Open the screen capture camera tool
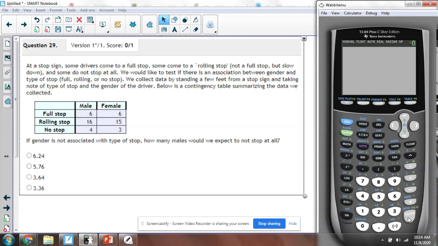 click(x=68, y=20)
